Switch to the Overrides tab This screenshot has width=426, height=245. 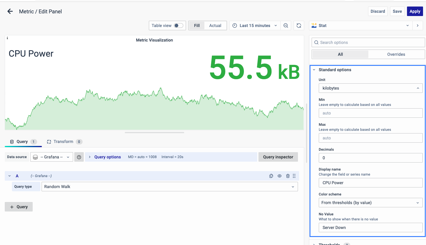(x=396, y=54)
